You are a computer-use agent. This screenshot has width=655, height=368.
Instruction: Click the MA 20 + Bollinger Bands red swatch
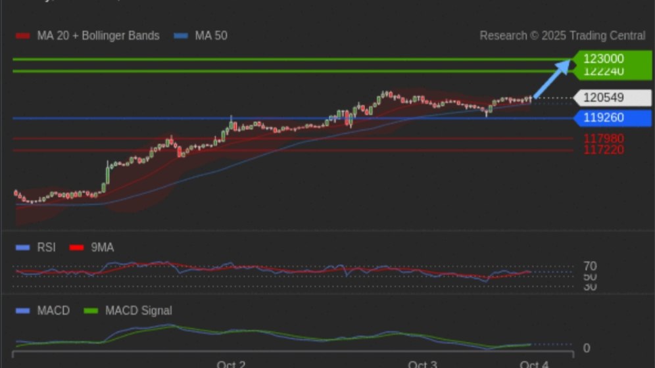click(22, 36)
